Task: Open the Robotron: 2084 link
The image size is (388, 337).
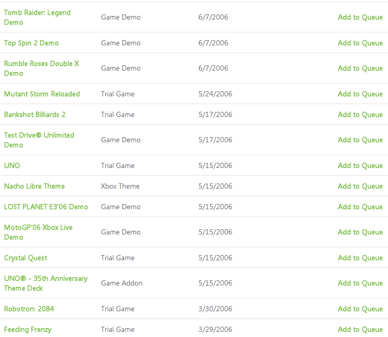Action: (x=29, y=309)
